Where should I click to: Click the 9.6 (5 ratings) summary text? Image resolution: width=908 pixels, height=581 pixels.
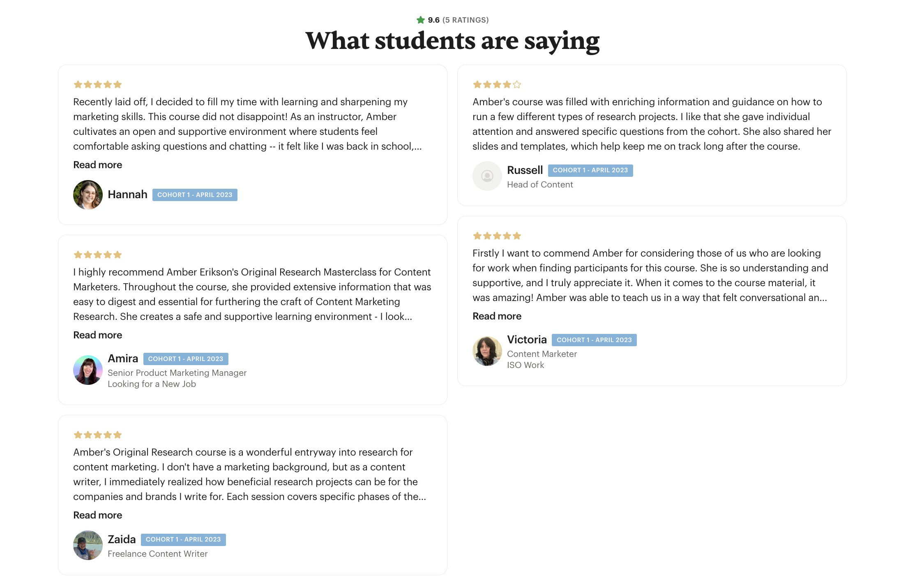458,20
